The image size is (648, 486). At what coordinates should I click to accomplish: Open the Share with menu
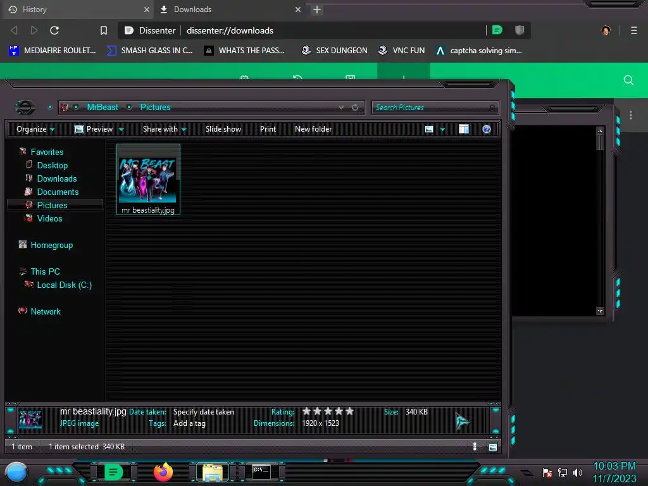165,129
